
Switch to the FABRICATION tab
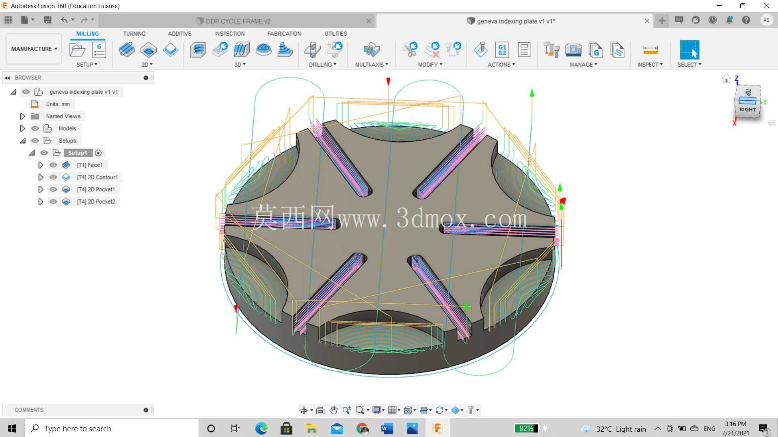(284, 34)
